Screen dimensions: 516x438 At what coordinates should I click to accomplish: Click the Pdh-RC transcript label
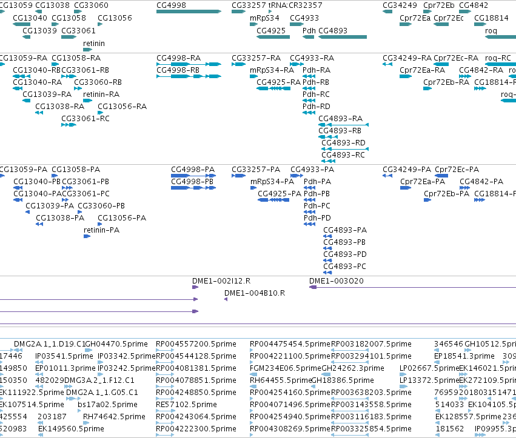pyautogui.click(x=316, y=95)
